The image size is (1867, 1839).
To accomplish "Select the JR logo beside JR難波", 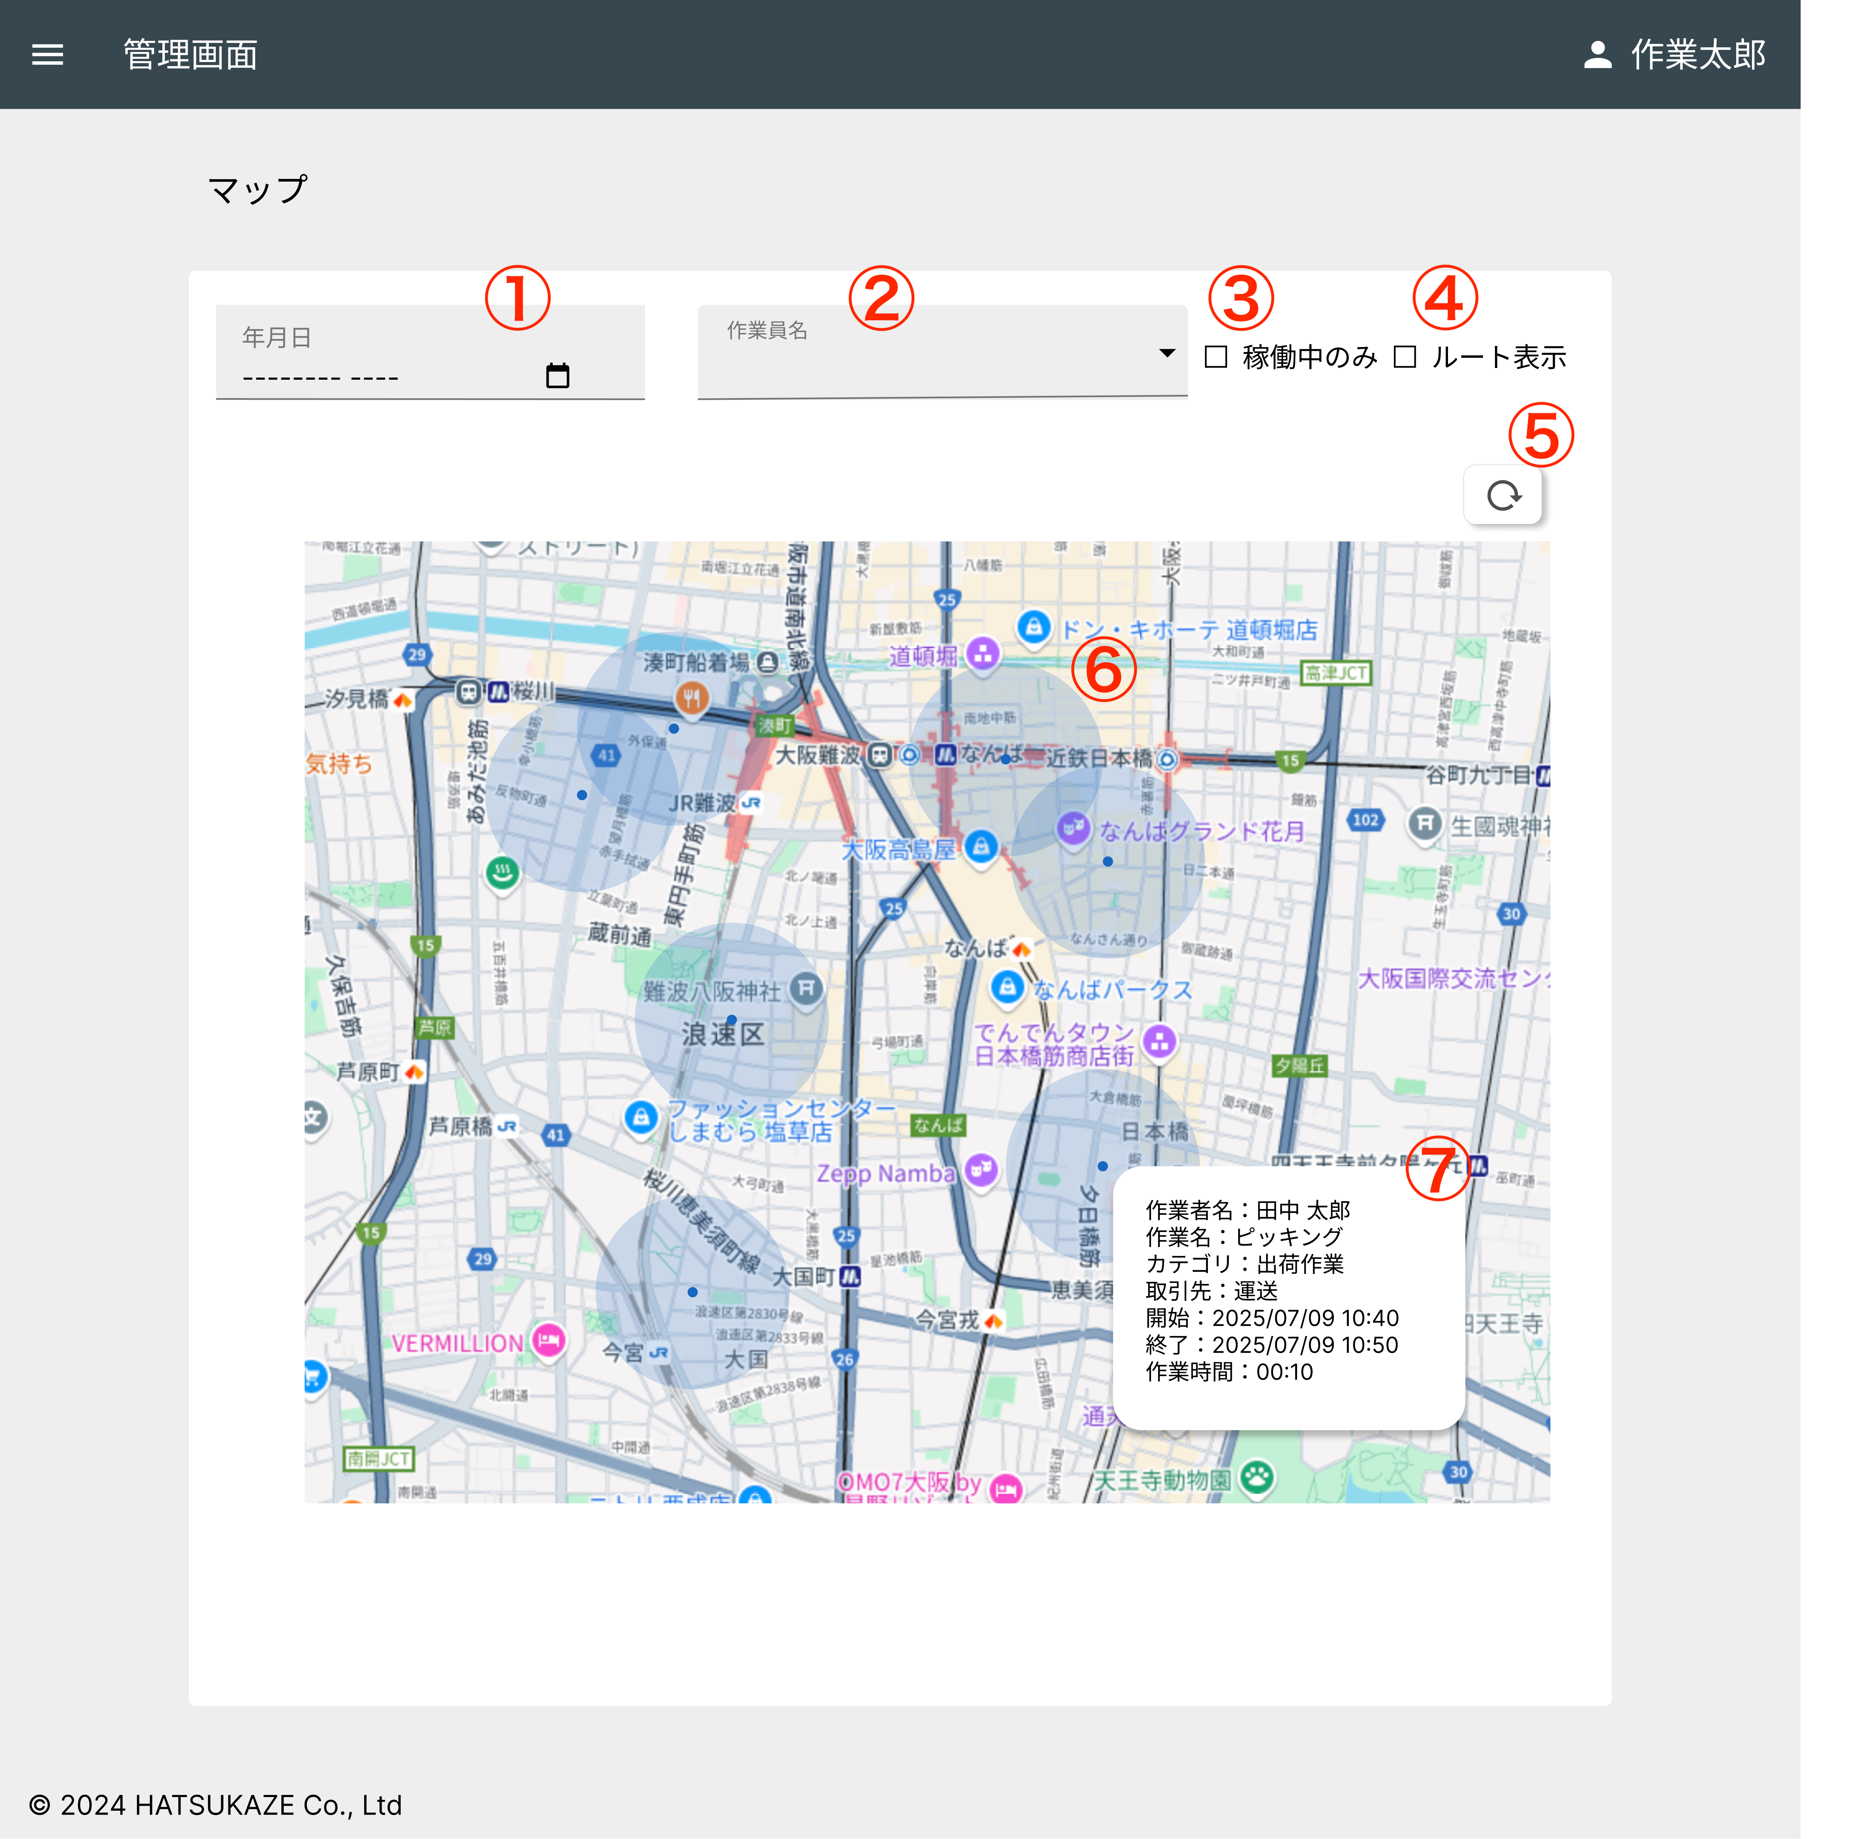I will 751,803.
